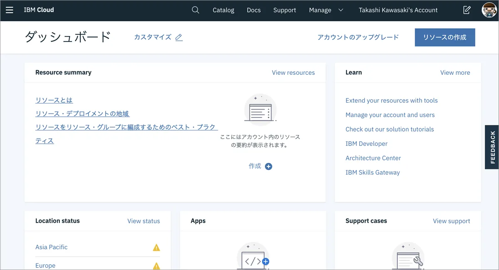Click the plus icon next to 作成

point(269,167)
